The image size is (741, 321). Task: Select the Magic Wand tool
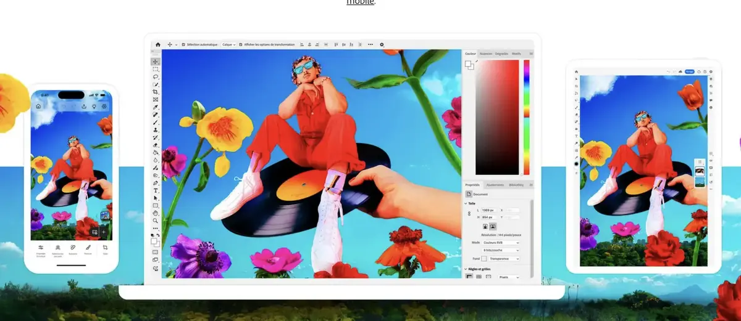[156, 84]
